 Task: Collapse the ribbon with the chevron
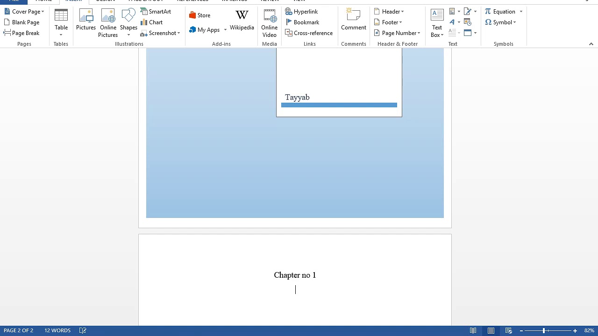(x=591, y=44)
